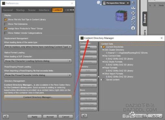Select the Content preferences tab
The height and width of the screenshot is (120, 165).
coord(57,10)
